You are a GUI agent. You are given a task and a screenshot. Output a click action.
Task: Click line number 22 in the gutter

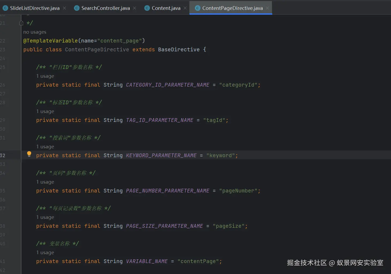(x=3, y=41)
